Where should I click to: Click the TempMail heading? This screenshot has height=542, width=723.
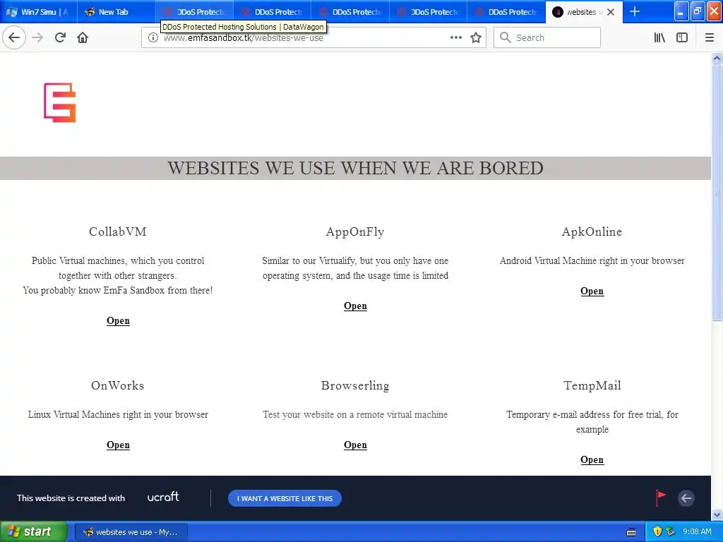point(592,385)
